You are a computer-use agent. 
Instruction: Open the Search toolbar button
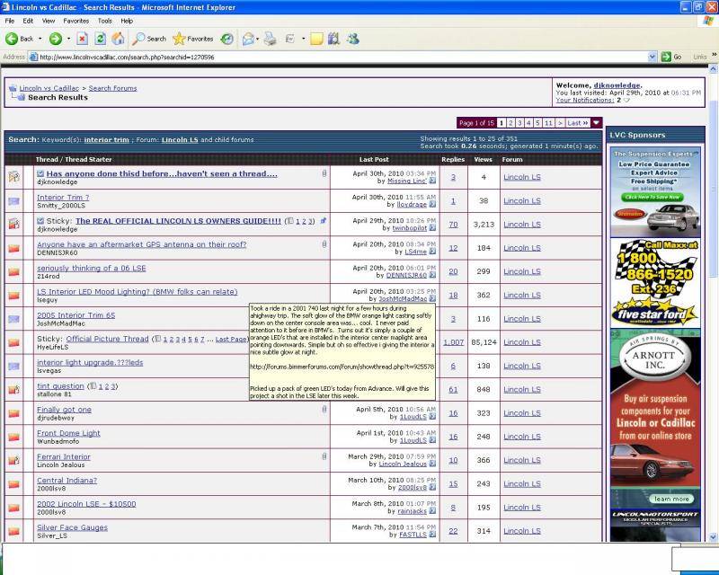(149, 39)
